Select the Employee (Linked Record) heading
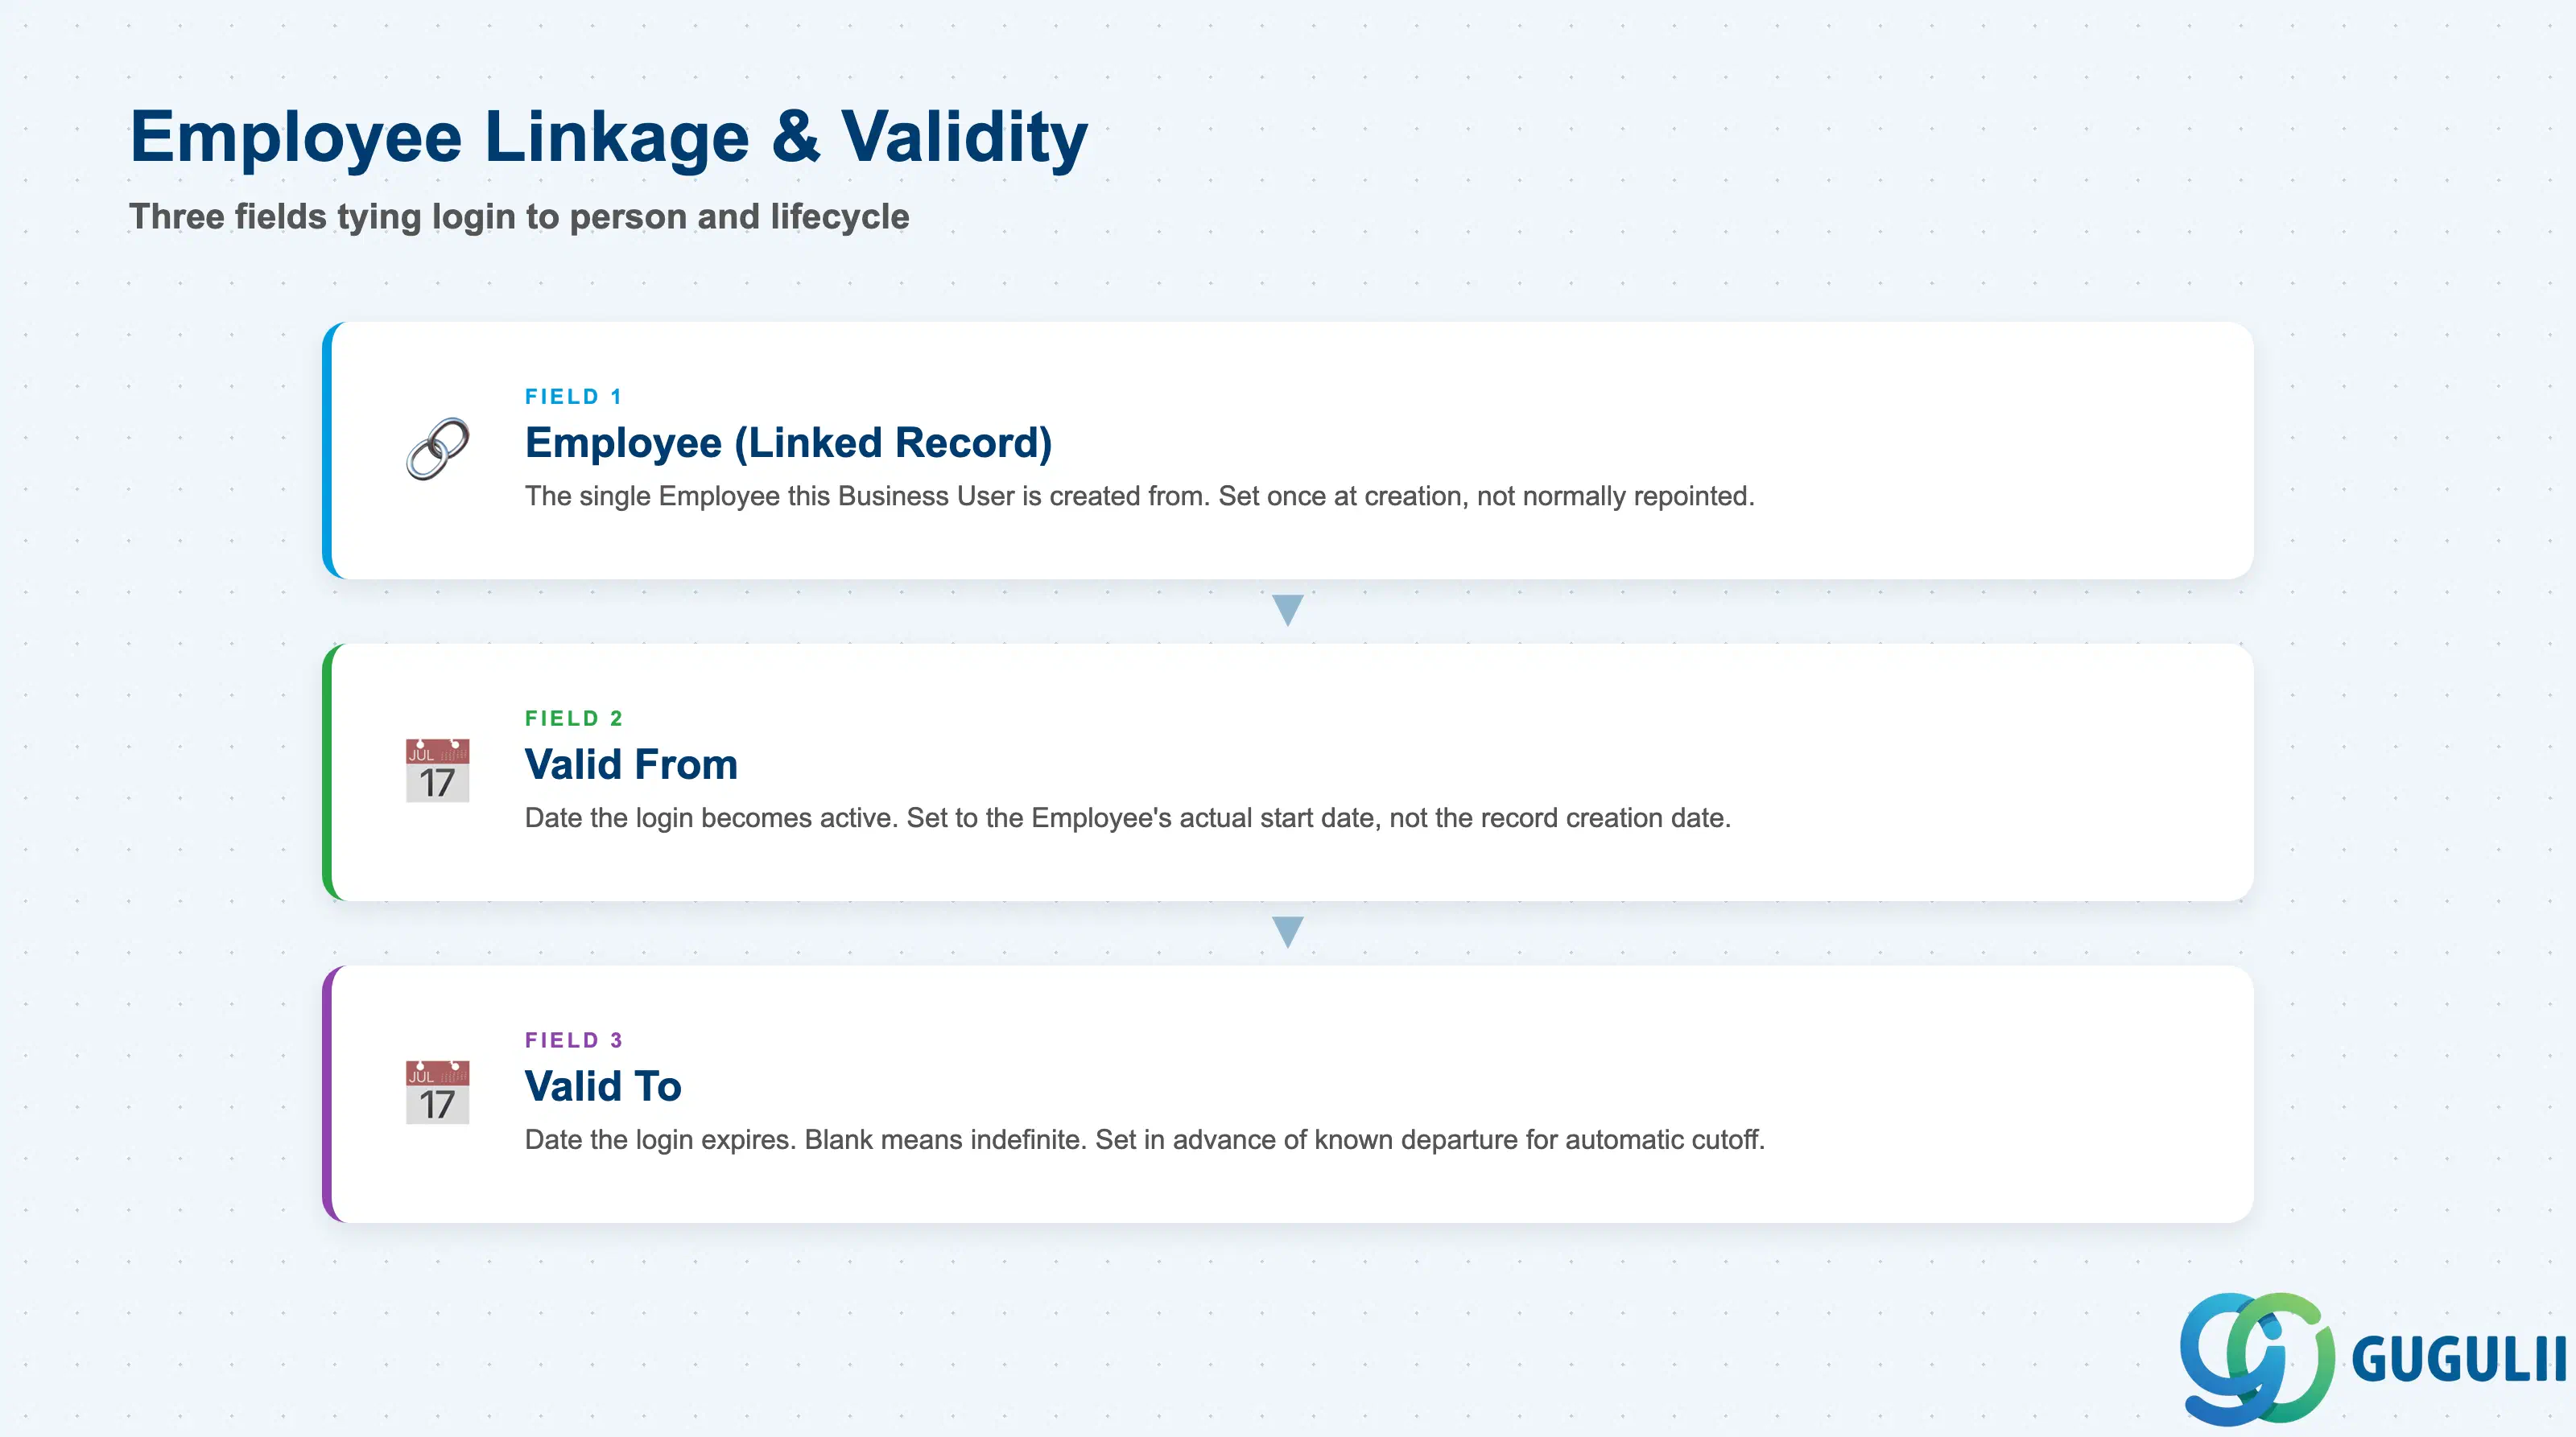Screen dimensions: 2576x1437 (788, 443)
